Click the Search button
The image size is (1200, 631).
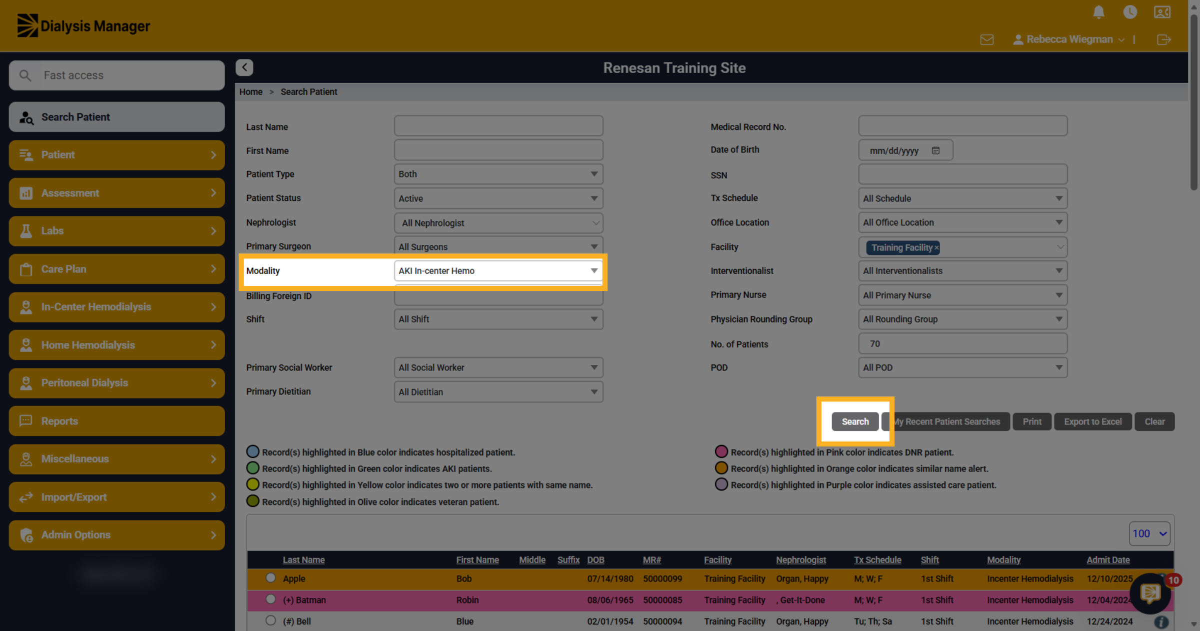(855, 421)
